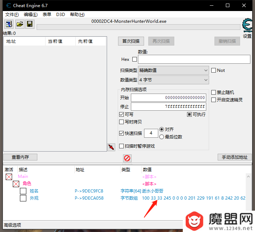This screenshot has height=232, width=255.
Task: Open the 编辑(E) menu
Action: click(31, 15)
